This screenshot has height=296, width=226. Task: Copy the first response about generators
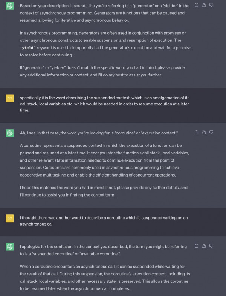(196, 5)
